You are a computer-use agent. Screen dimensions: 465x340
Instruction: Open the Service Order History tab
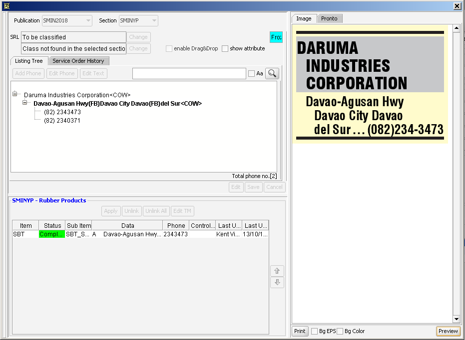pos(78,61)
